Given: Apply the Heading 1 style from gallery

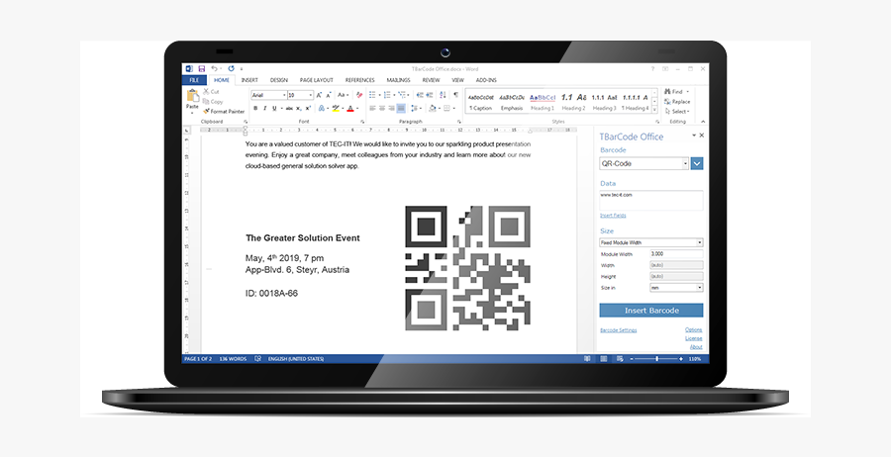Looking at the screenshot, I should 543,102.
